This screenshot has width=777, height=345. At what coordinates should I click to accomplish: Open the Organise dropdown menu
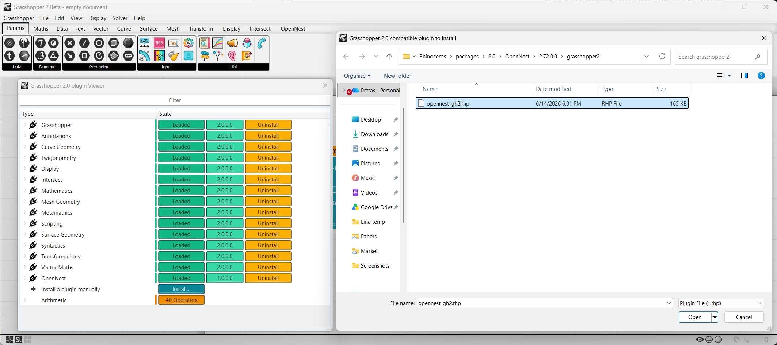[357, 76]
